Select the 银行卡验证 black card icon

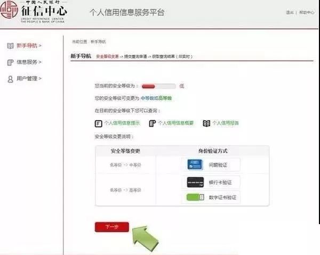point(195,182)
